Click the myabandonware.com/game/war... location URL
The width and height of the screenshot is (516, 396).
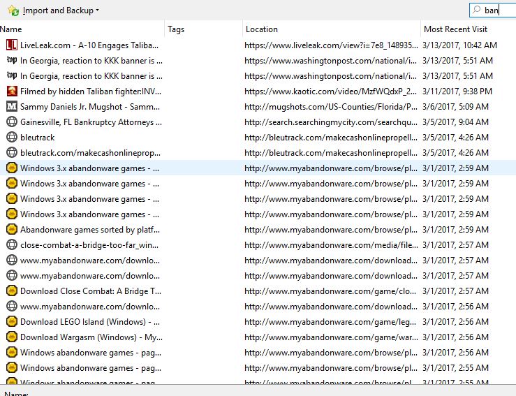pos(331,337)
